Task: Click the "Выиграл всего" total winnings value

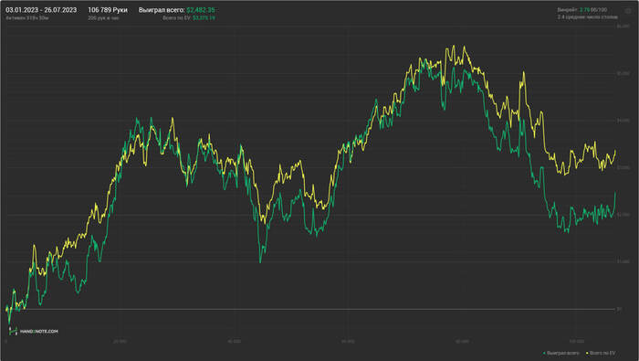Action: coord(201,10)
